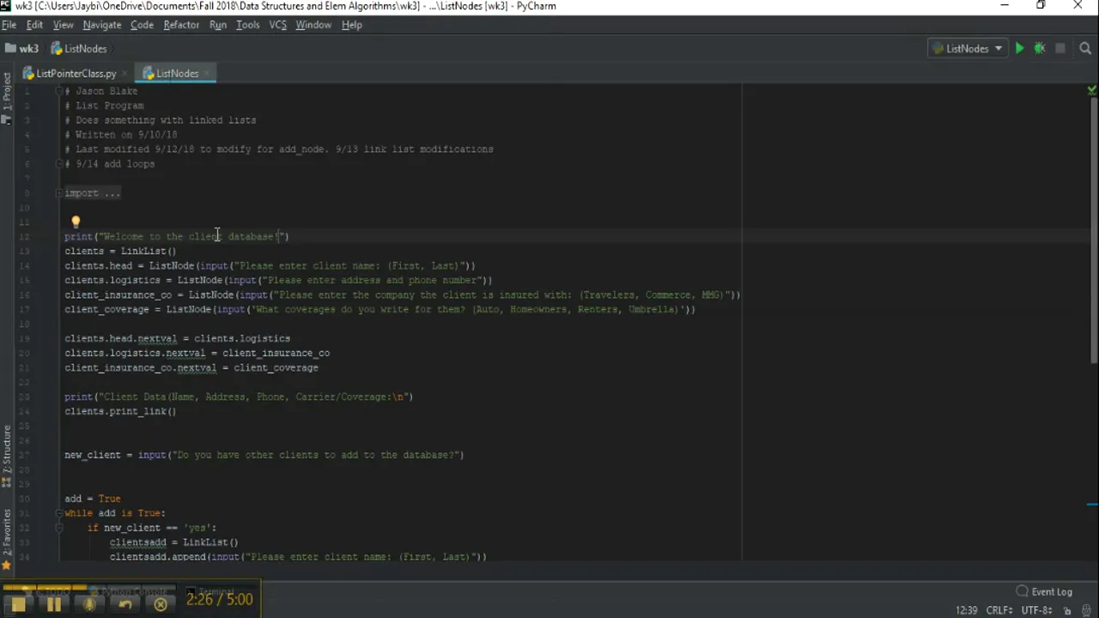Image resolution: width=1099 pixels, height=618 pixels.
Task: Click the gray stop process button
Action: (x=1060, y=49)
